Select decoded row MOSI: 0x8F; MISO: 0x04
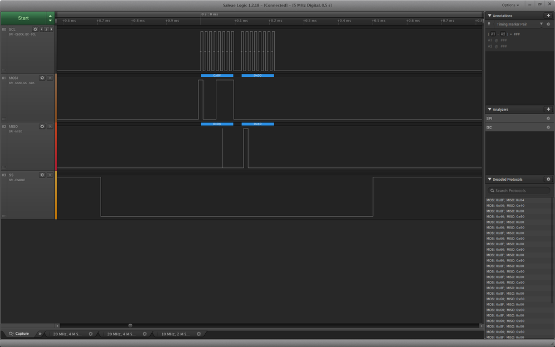 pos(518,200)
